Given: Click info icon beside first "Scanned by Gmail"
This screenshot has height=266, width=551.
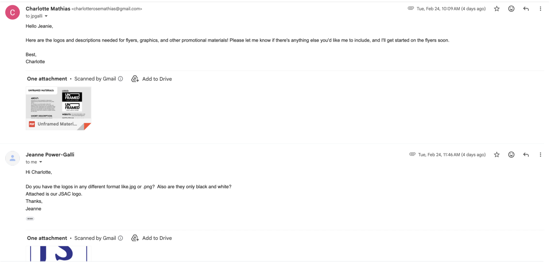Looking at the screenshot, I should point(121,79).
